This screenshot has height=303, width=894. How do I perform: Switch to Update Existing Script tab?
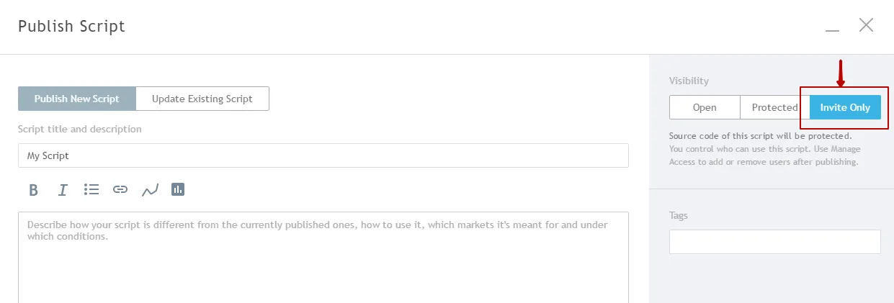pyautogui.click(x=202, y=99)
